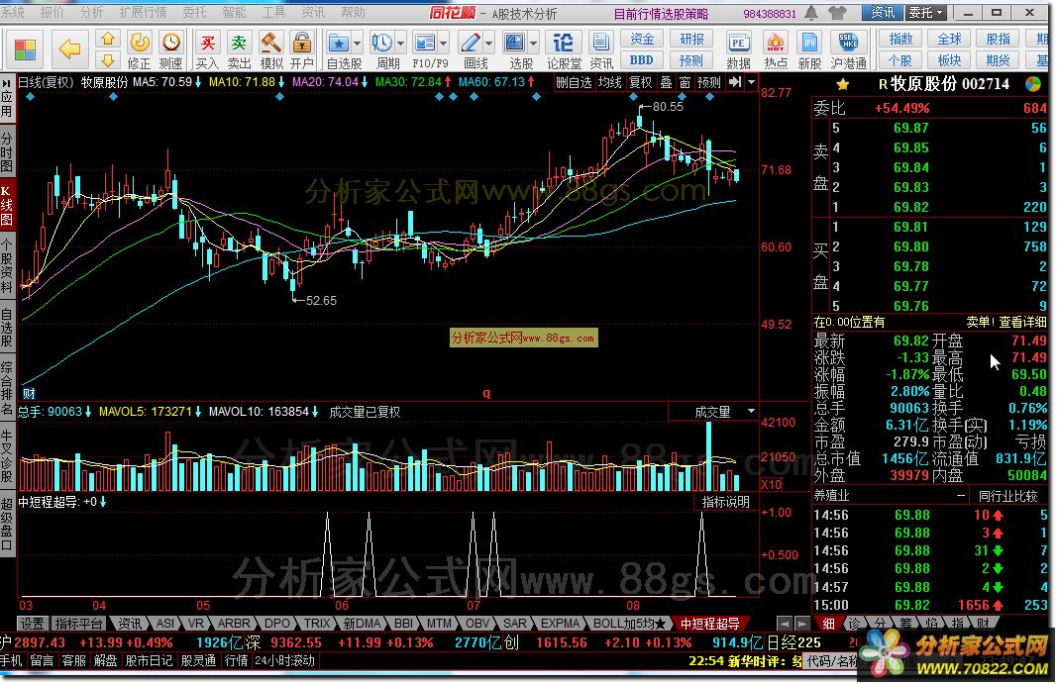The height and width of the screenshot is (684, 1057).
Task: Open the 新股 IPO icon
Action: pyautogui.click(x=809, y=49)
